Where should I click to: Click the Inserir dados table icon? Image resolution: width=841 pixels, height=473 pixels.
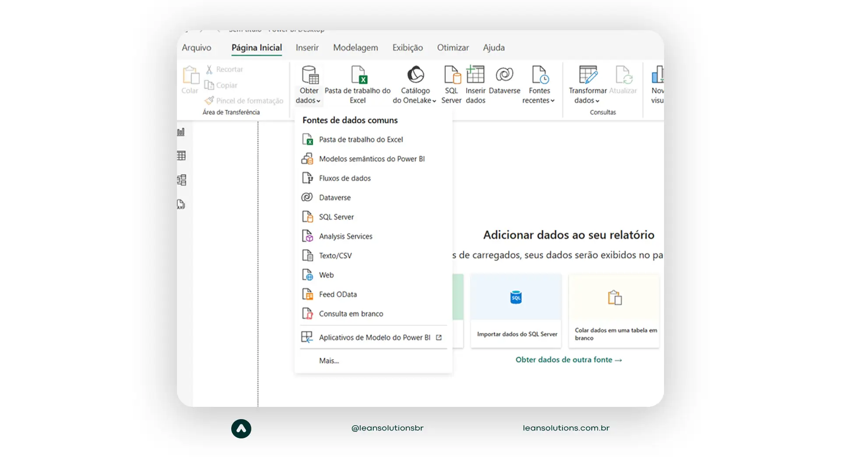pos(475,74)
